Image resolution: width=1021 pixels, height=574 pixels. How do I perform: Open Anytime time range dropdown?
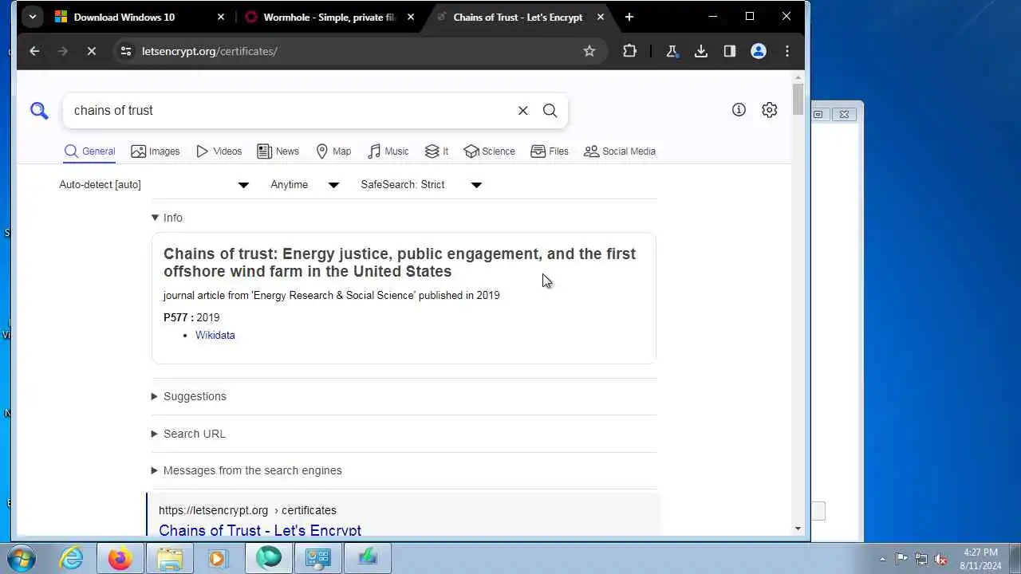pyautogui.click(x=306, y=185)
